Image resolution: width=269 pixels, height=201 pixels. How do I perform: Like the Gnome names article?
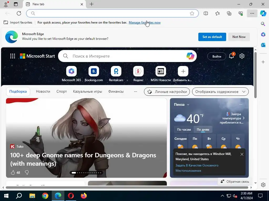coord(13,172)
